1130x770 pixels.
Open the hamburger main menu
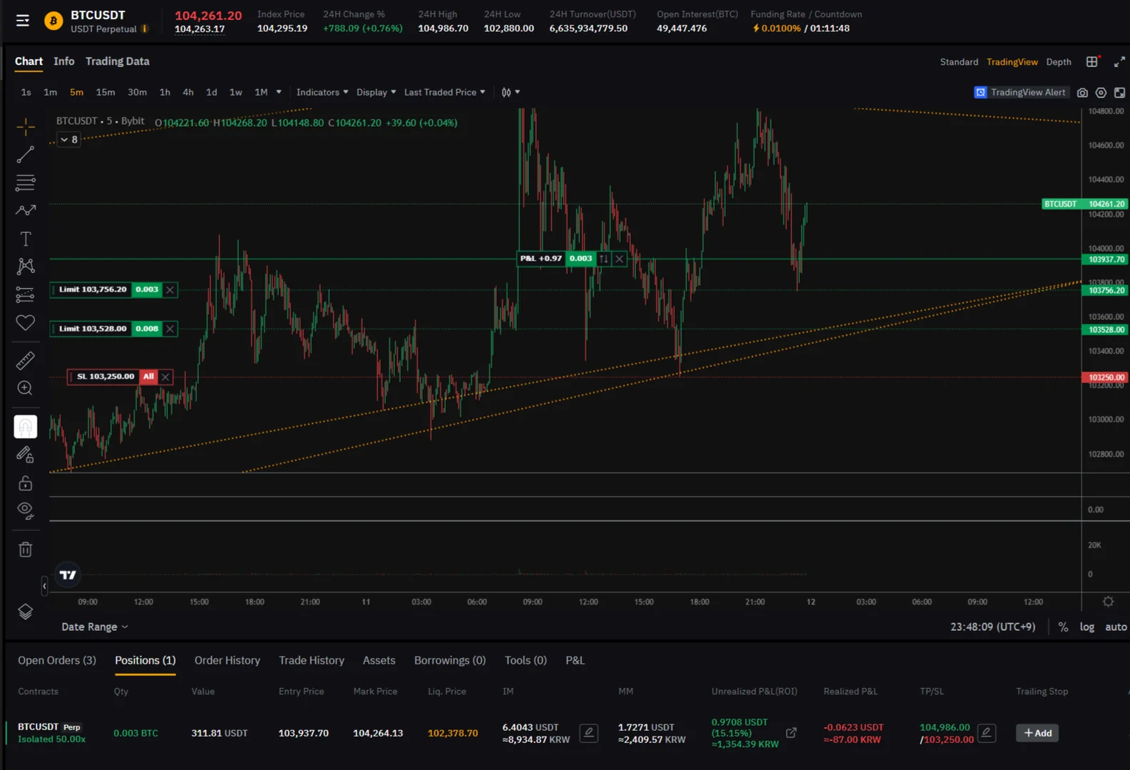click(23, 21)
